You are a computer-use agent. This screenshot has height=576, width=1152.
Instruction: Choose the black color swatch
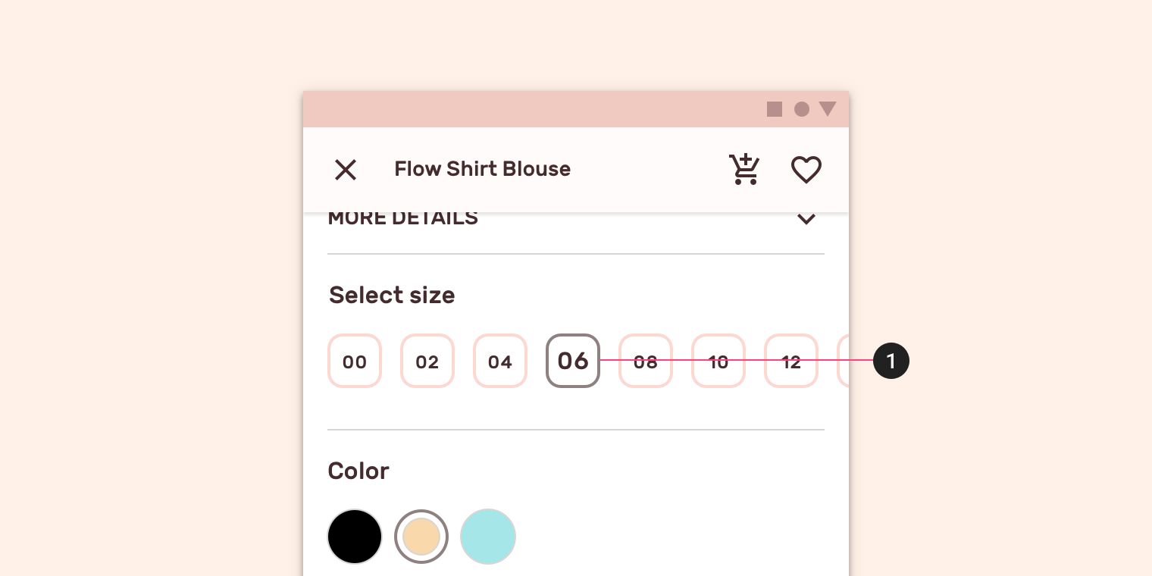[x=355, y=537]
